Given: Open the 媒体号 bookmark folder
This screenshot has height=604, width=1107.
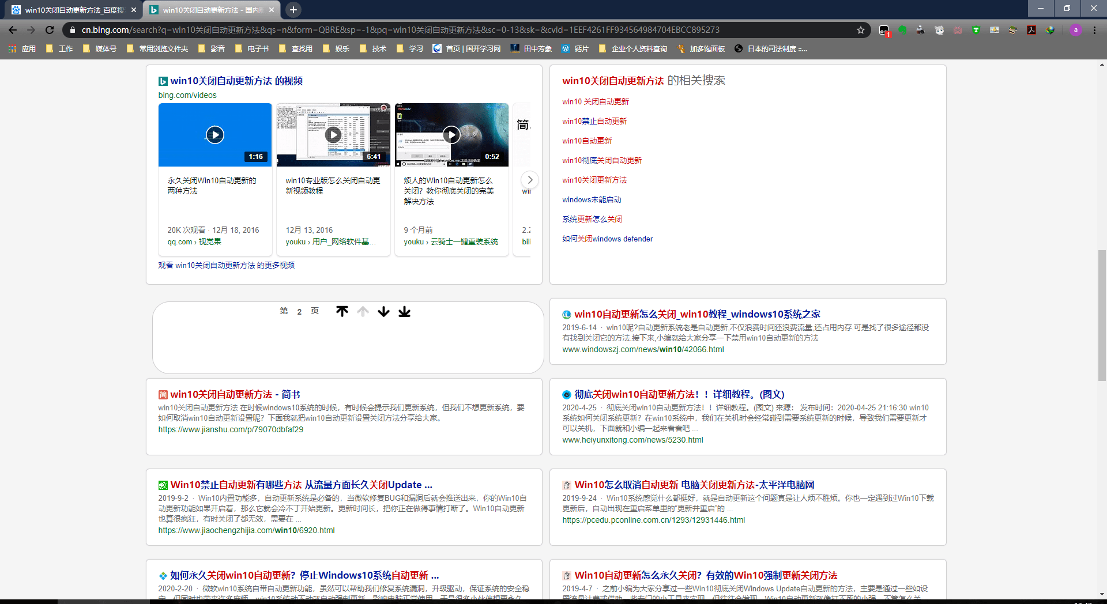Looking at the screenshot, I should [x=100, y=49].
